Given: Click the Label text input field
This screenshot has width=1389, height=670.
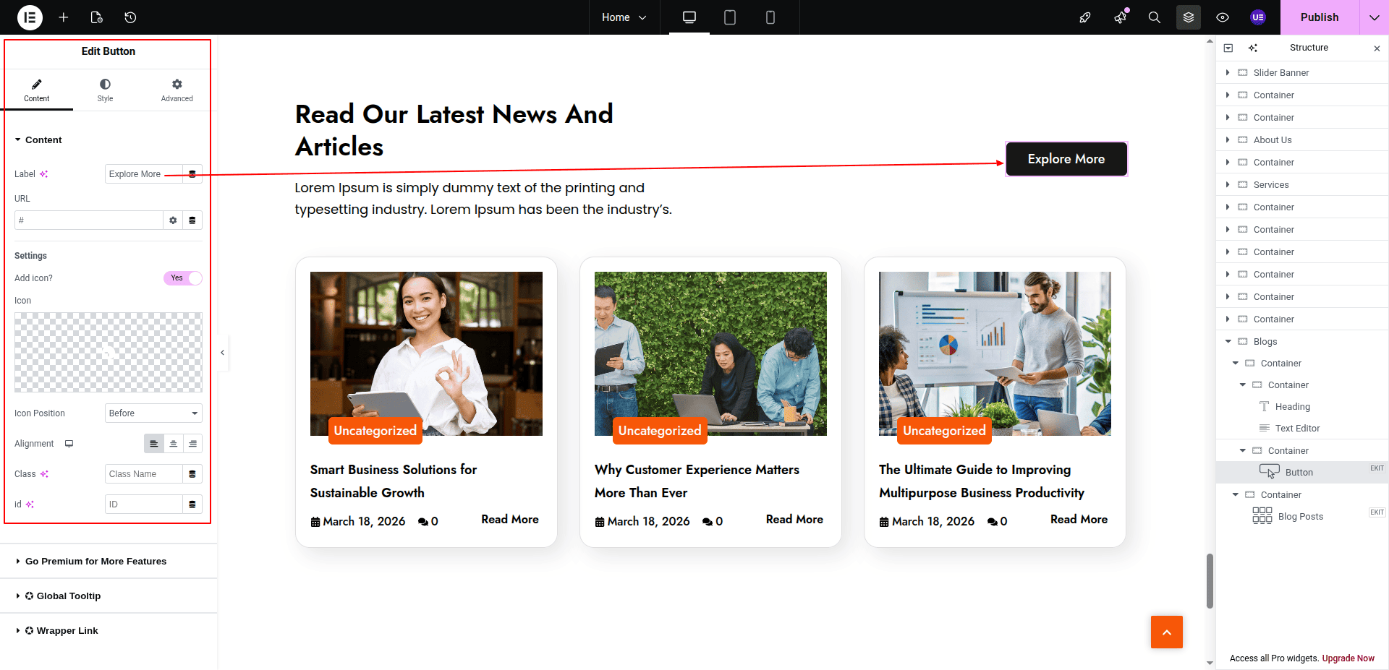Looking at the screenshot, I should [144, 174].
